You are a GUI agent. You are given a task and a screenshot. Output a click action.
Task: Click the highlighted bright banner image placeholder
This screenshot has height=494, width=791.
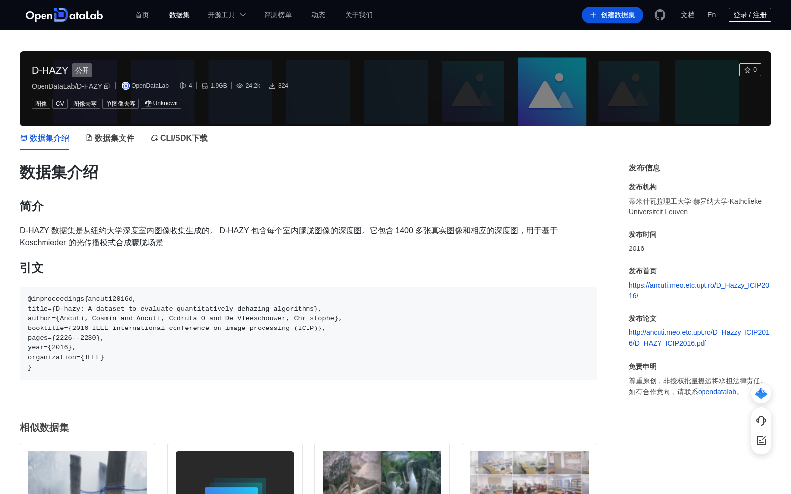(552, 92)
